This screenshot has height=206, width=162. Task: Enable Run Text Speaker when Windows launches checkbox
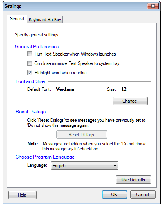tap(30, 54)
